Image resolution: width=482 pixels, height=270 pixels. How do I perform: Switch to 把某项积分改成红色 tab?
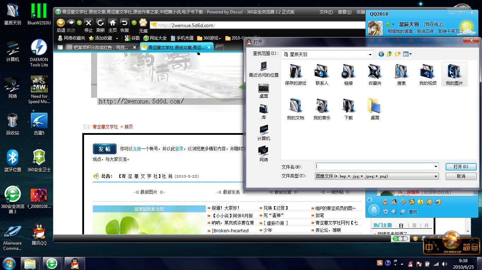[101, 47]
